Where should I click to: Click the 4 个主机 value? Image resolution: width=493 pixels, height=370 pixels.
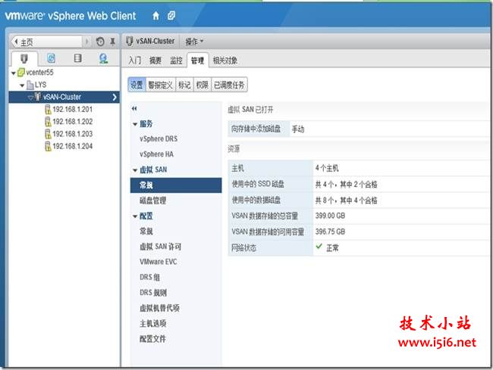click(327, 168)
